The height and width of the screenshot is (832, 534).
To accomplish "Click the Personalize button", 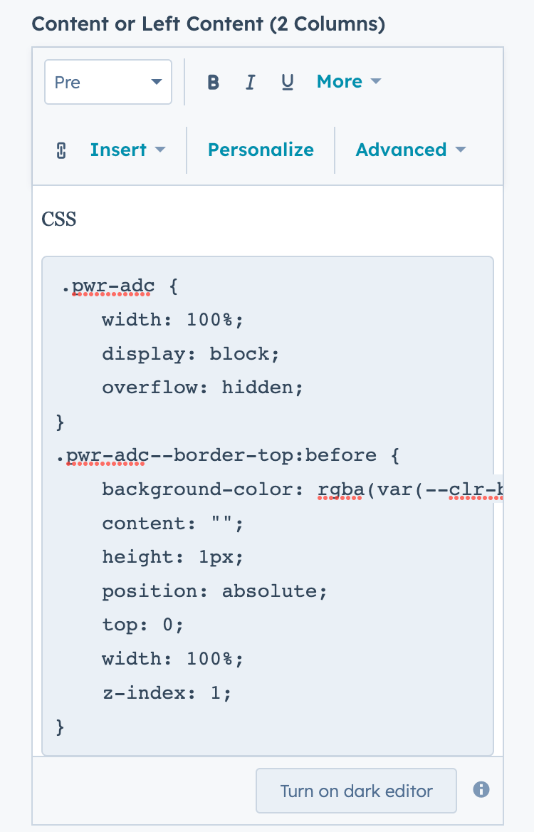I will pos(261,150).
